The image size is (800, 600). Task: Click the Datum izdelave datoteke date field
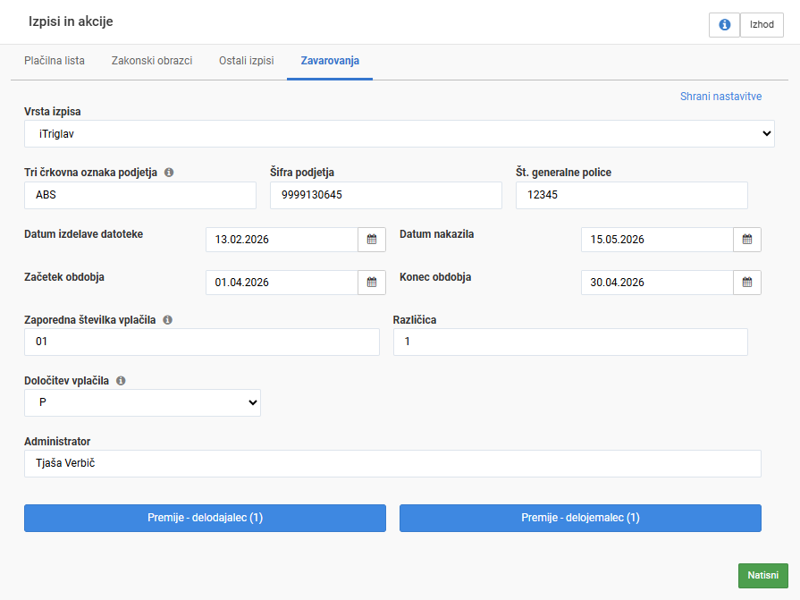pos(282,240)
